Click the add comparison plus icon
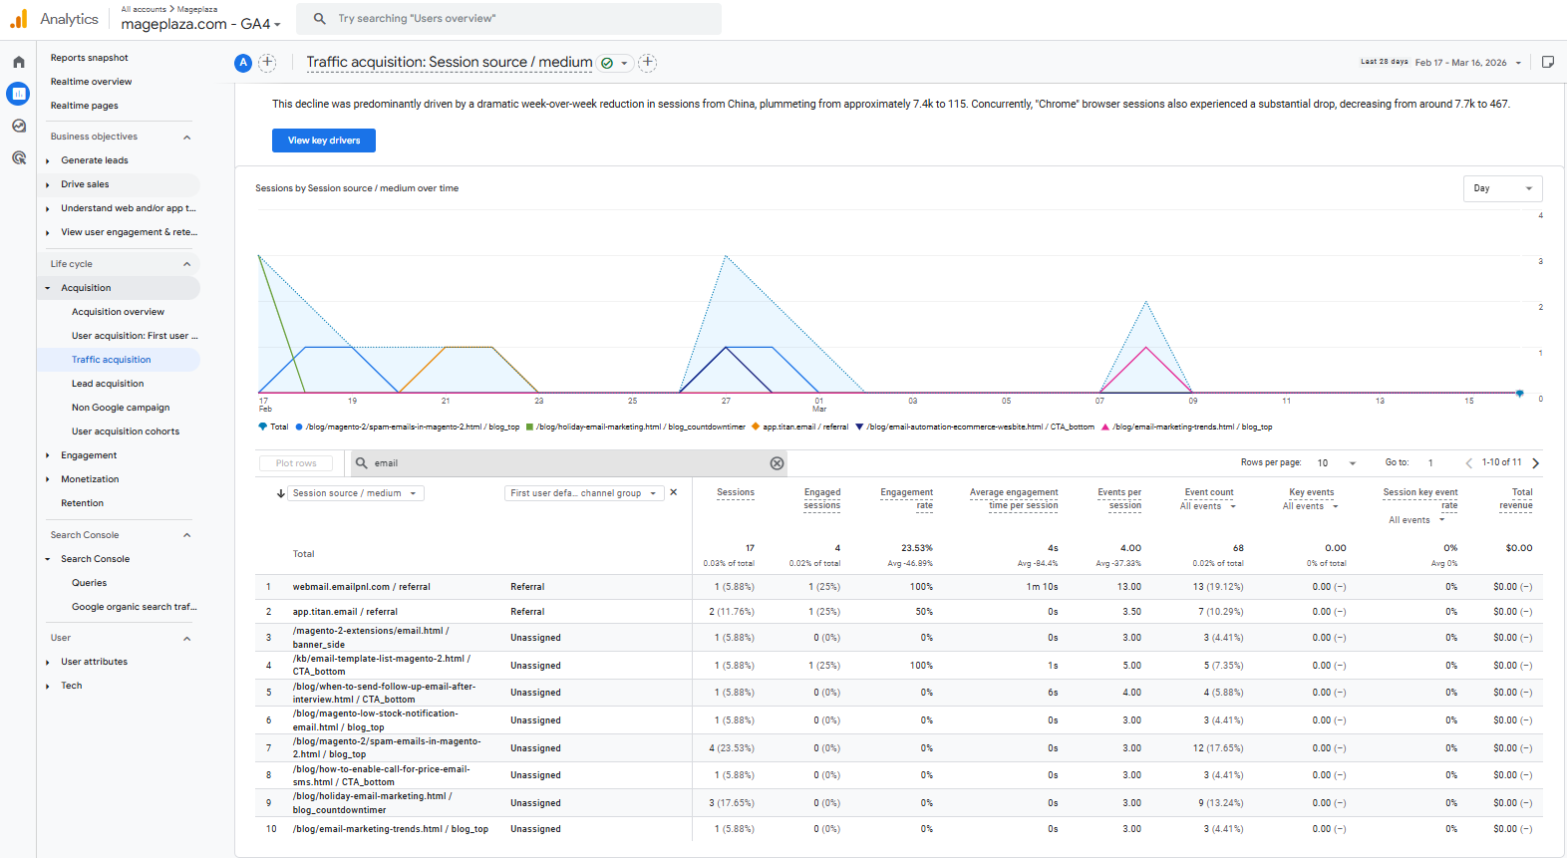Viewport: 1567px width, 858px height. (x=267, y=63)
